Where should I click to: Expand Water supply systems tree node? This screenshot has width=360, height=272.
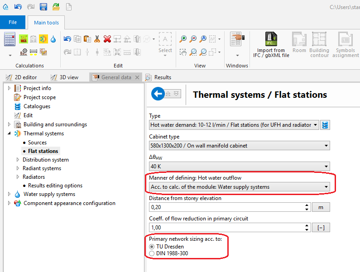click(9, 194)
